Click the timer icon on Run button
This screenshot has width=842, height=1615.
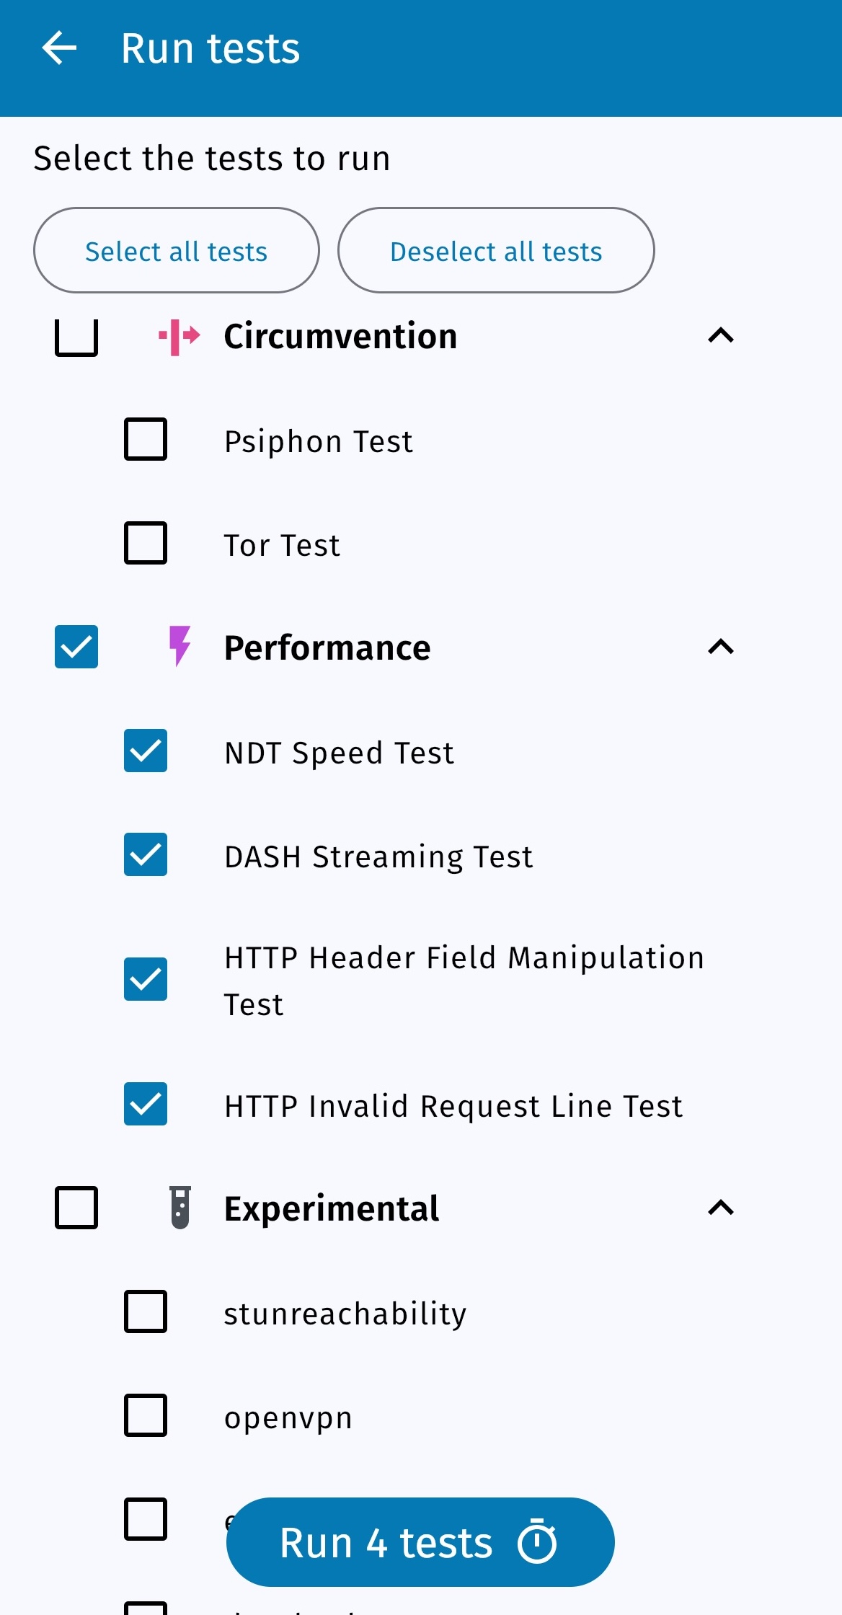click(537, 1543)
